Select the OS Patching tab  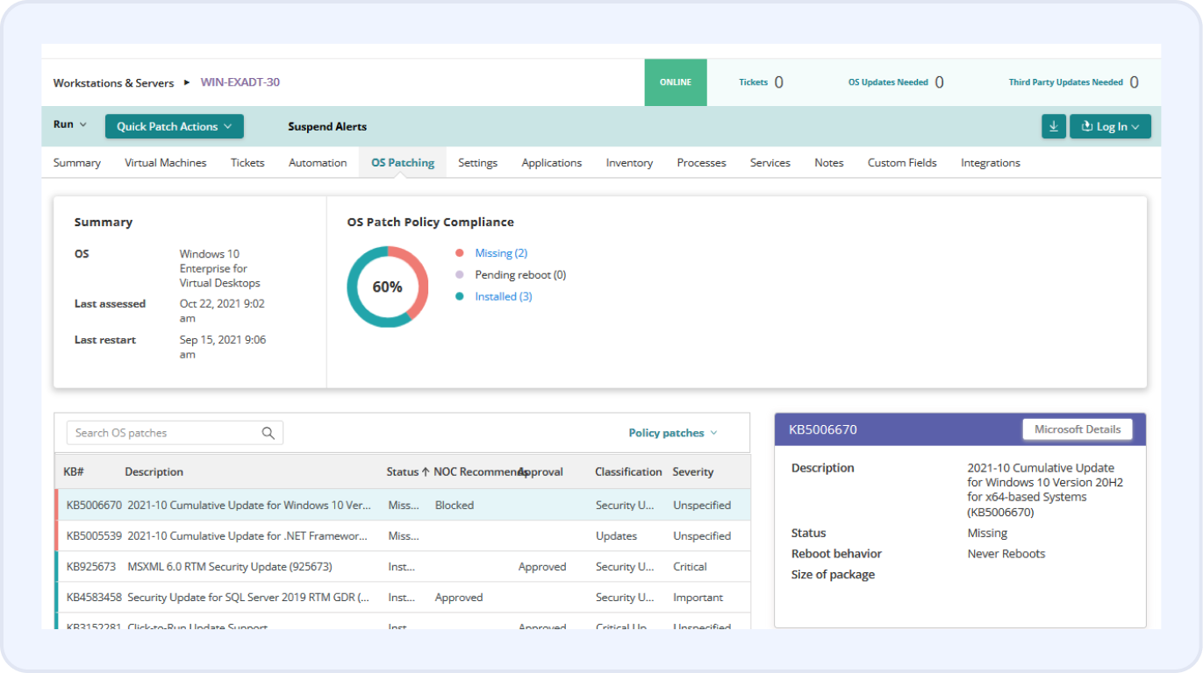coord(403,163)
